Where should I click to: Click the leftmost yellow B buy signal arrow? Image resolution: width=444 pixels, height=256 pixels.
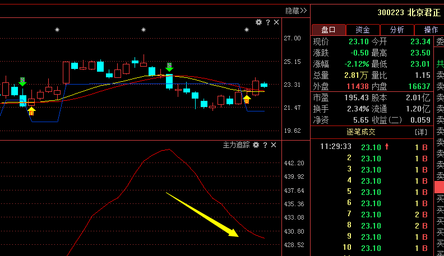(31, 111)
